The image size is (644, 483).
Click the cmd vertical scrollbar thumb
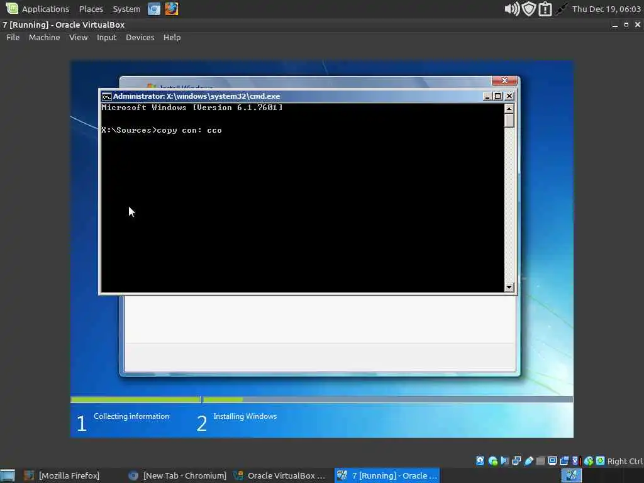coord(509,121)
